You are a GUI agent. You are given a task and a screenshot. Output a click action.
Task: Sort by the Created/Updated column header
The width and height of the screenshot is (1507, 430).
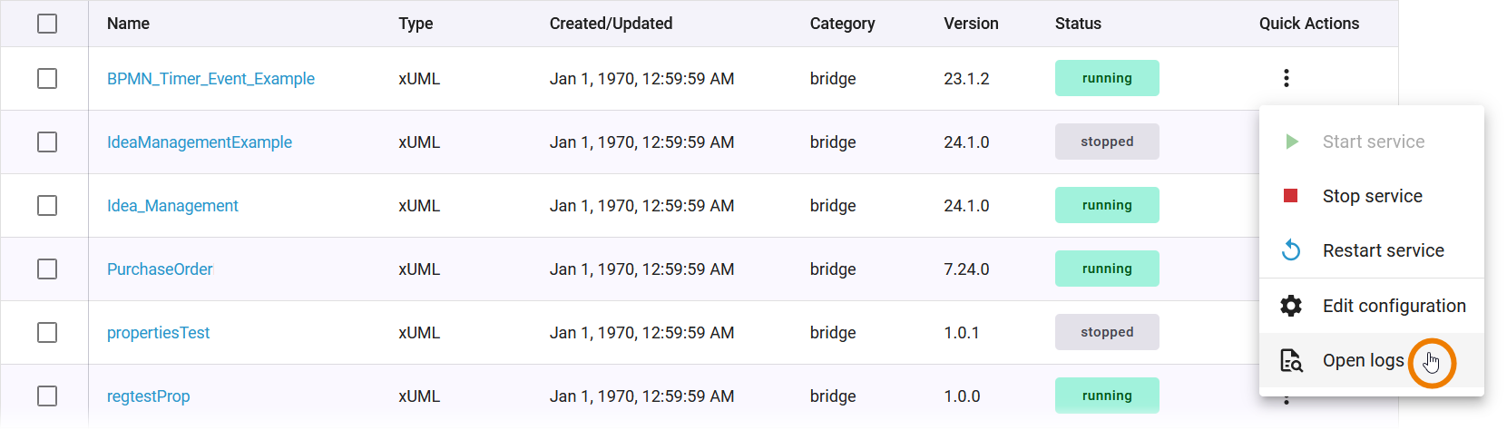click(x=611, y=24)
